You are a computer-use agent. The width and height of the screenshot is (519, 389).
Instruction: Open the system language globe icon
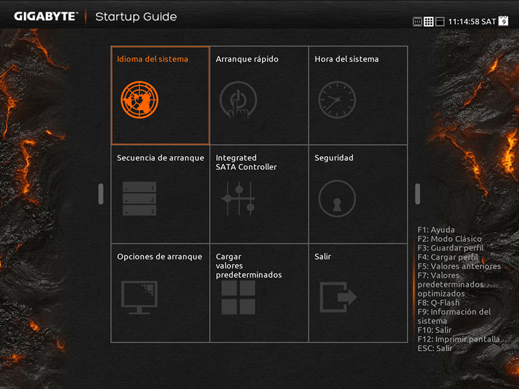[139, 100]
